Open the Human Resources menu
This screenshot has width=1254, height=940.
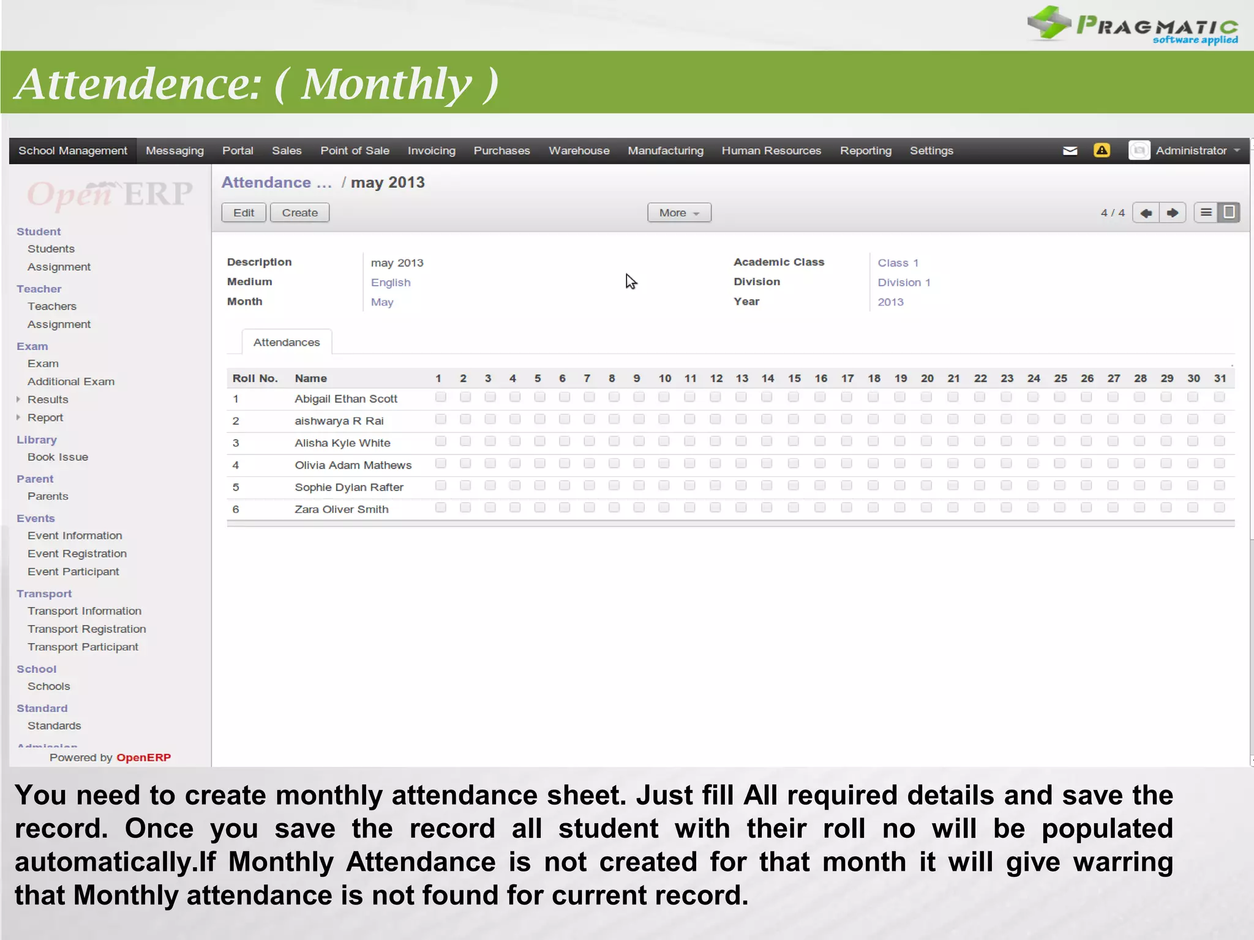(771, 151)
